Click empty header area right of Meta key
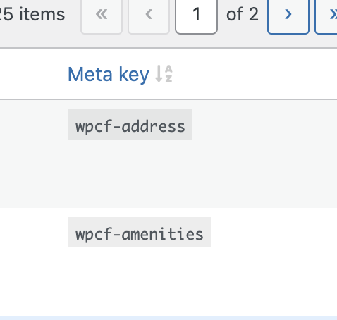Viewport: 337px width, 320px height. tap(255, 74)
